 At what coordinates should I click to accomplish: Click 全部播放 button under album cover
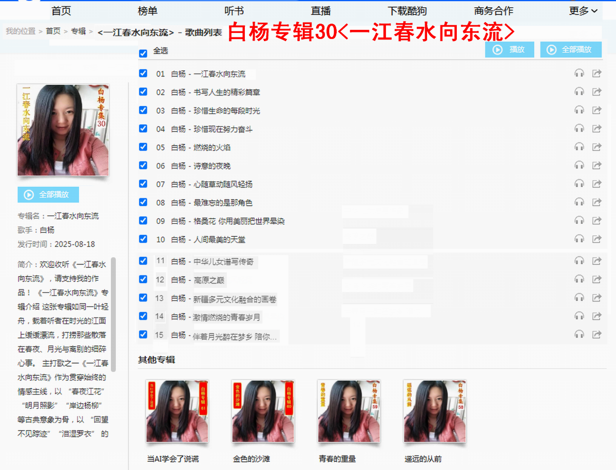click(48, 195)
